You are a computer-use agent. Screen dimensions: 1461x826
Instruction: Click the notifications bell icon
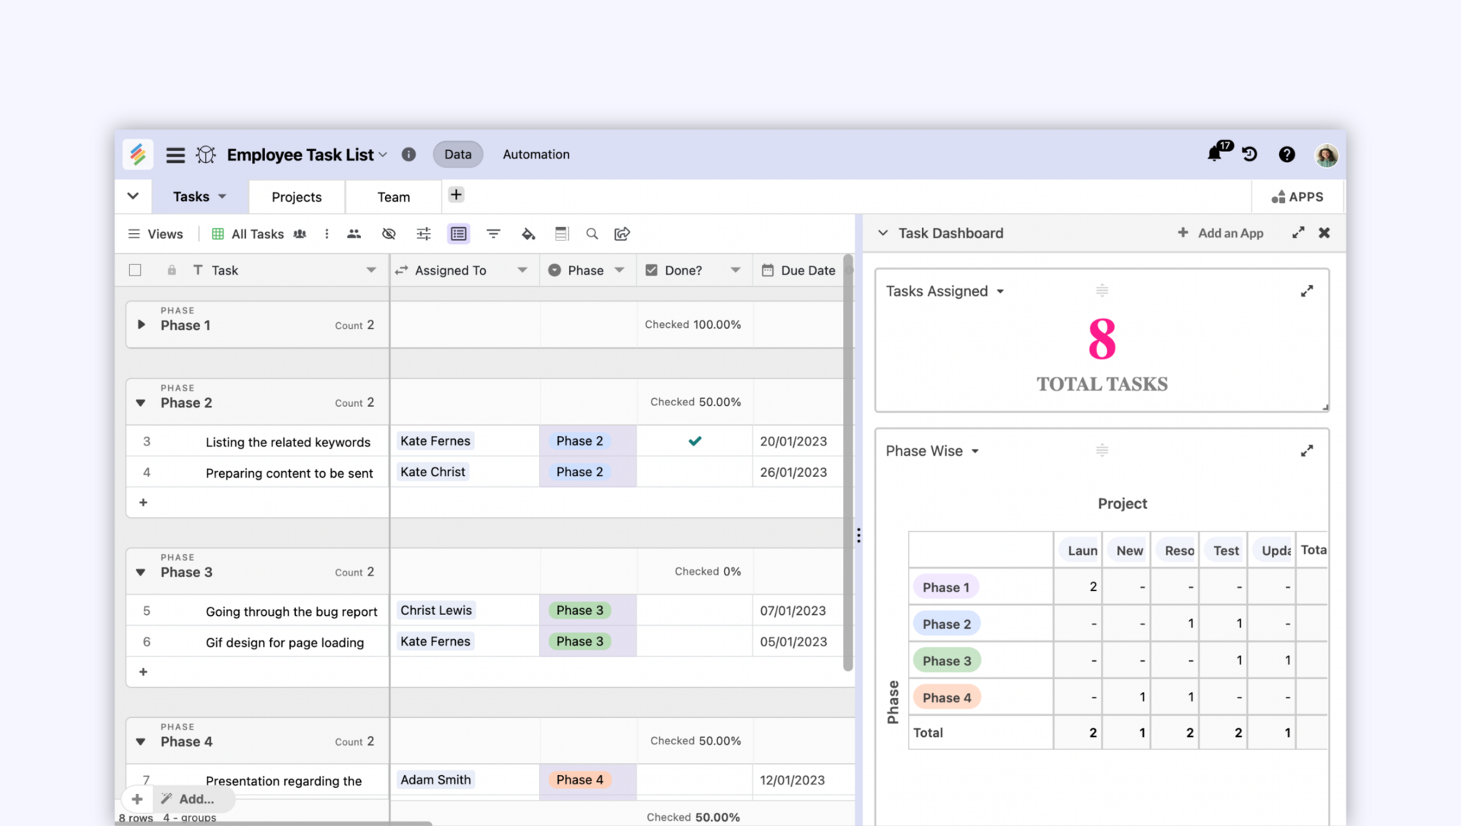coord(1214,154)
